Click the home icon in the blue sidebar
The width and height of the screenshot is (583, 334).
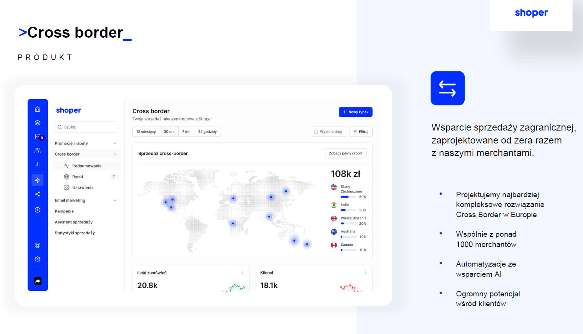(x=38, y=109)
